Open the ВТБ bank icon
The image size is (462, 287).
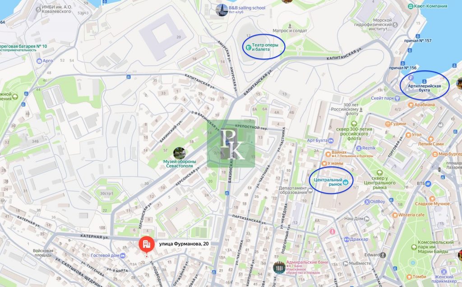coord(429,183)
